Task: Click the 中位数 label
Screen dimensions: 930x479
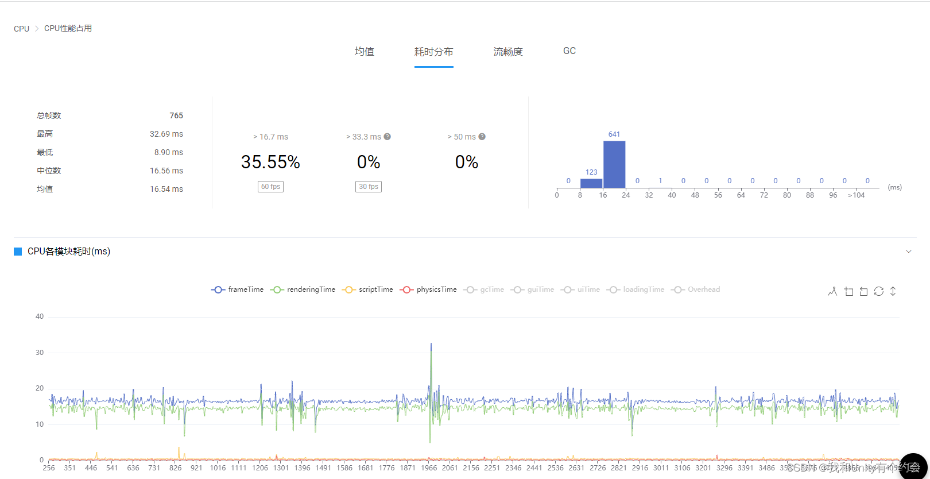Action: pos(49,171)
